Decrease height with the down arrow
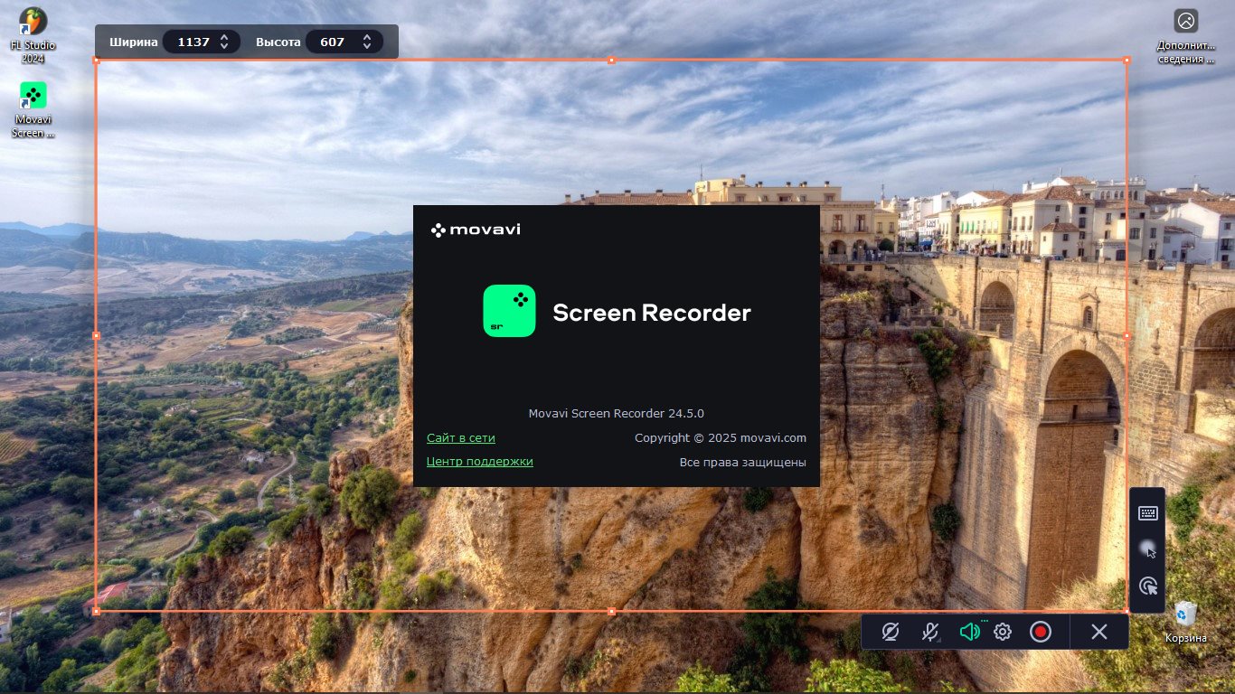The width and height of the screenshot is (1235, 694). (366, 46)
